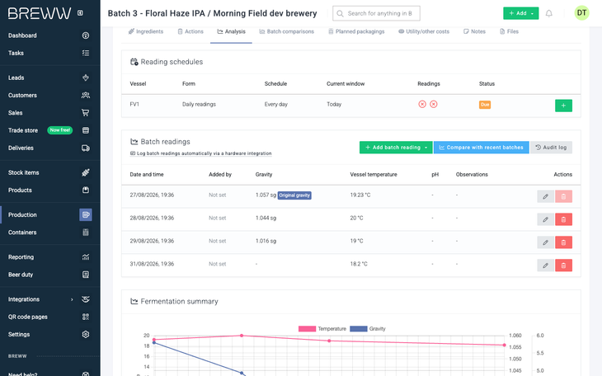Open Deliveries truck icon
The height and width of the screenshot is (376, 602).
[86, 148]
